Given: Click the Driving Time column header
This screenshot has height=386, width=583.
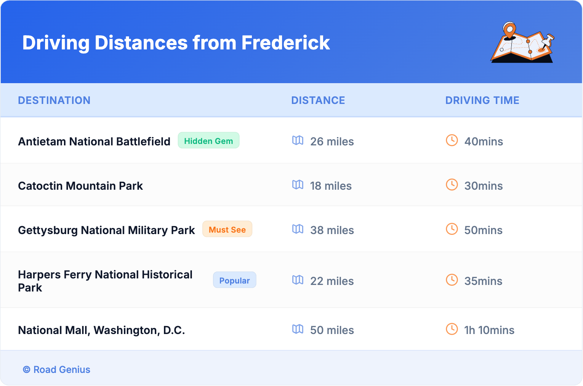Looking at the screenshot, I should point(482,100).
